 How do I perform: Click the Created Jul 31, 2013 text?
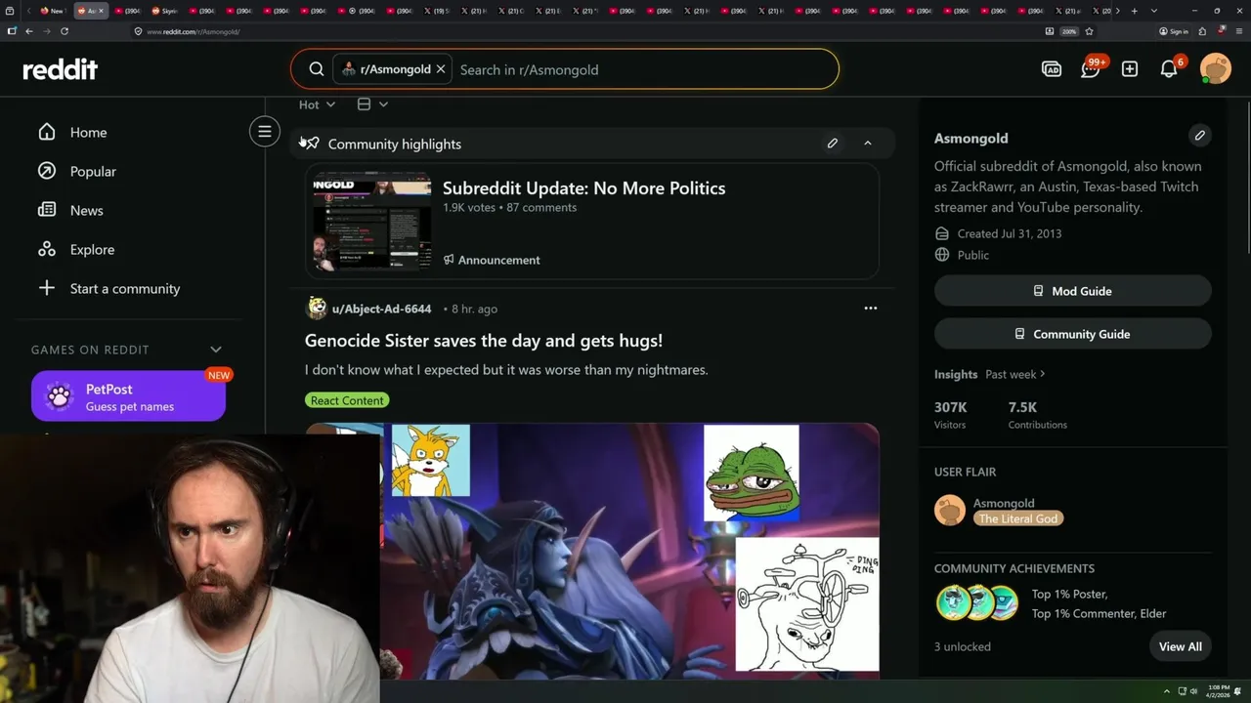pos(1010,233)
